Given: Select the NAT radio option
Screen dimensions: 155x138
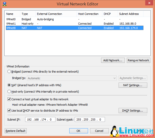Looking at the screenshot, I should pos(9,85).
